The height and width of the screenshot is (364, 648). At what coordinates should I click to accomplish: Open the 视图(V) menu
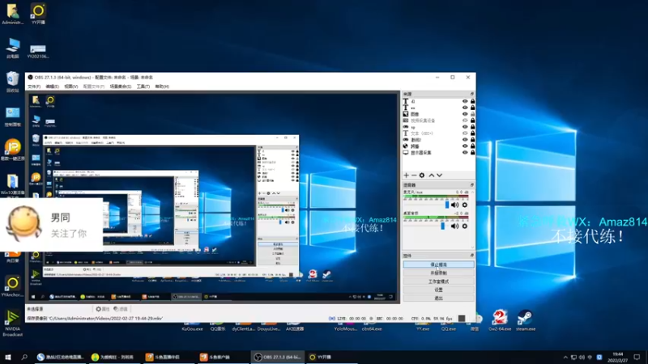point(70,87)
